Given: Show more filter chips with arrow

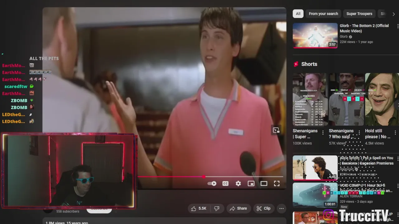Looking at the screenshot, I should [x=393, y=14].
